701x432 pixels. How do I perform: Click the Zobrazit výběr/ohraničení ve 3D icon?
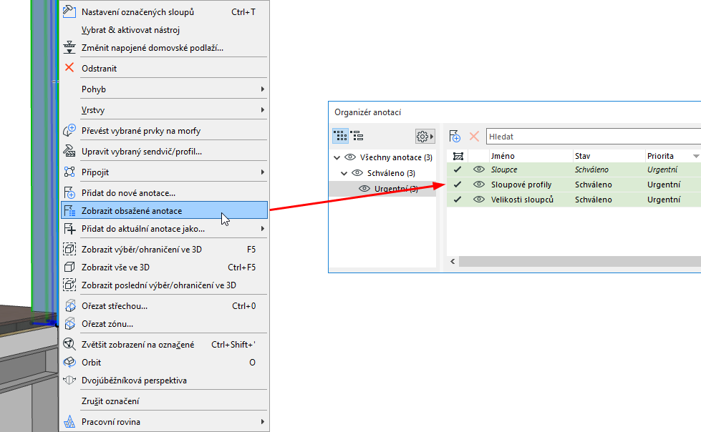pyautogui.click(x=69, y=249)
